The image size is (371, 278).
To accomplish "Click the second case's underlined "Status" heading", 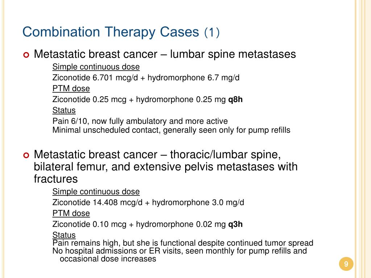I will [64, 235].
